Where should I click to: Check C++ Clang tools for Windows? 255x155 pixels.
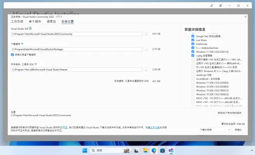(193, 71)
